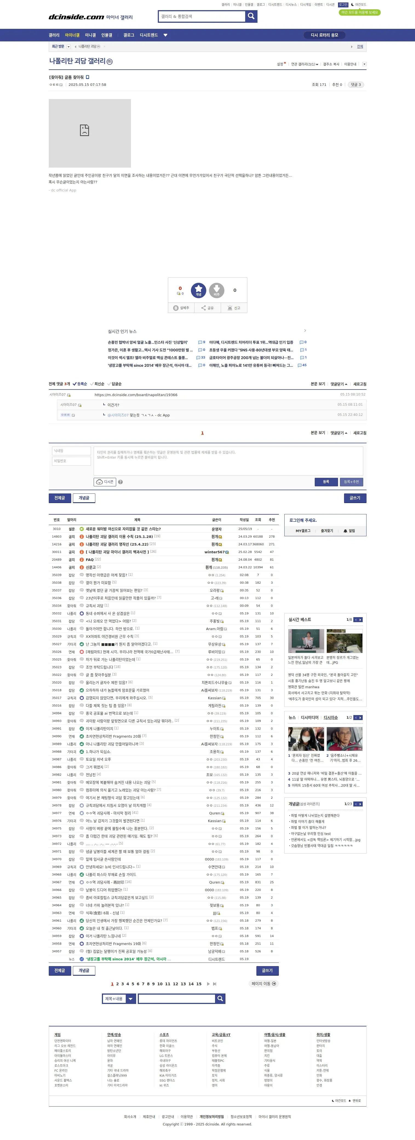Click the question mark help icon beside 디시콘
Image resolution: width=415 pixels, height=1140 pixels.
pos(120,482)
